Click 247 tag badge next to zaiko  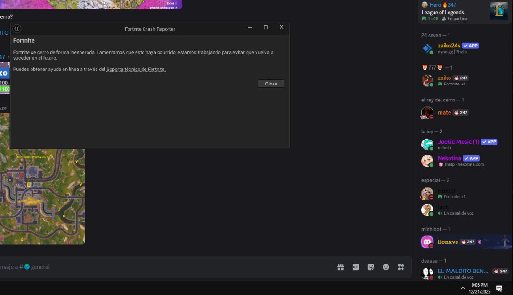(461, 78)
